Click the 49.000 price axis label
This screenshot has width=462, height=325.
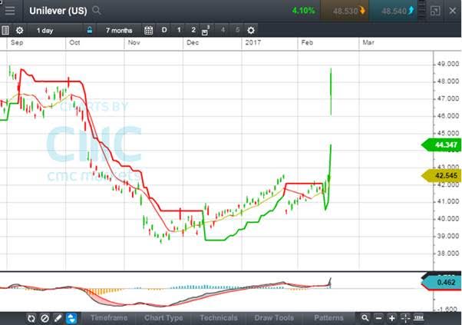click(x=448, y=64)
